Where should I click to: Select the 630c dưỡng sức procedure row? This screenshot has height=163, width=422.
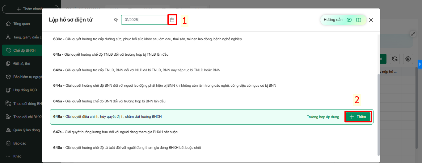click(212, 39)
